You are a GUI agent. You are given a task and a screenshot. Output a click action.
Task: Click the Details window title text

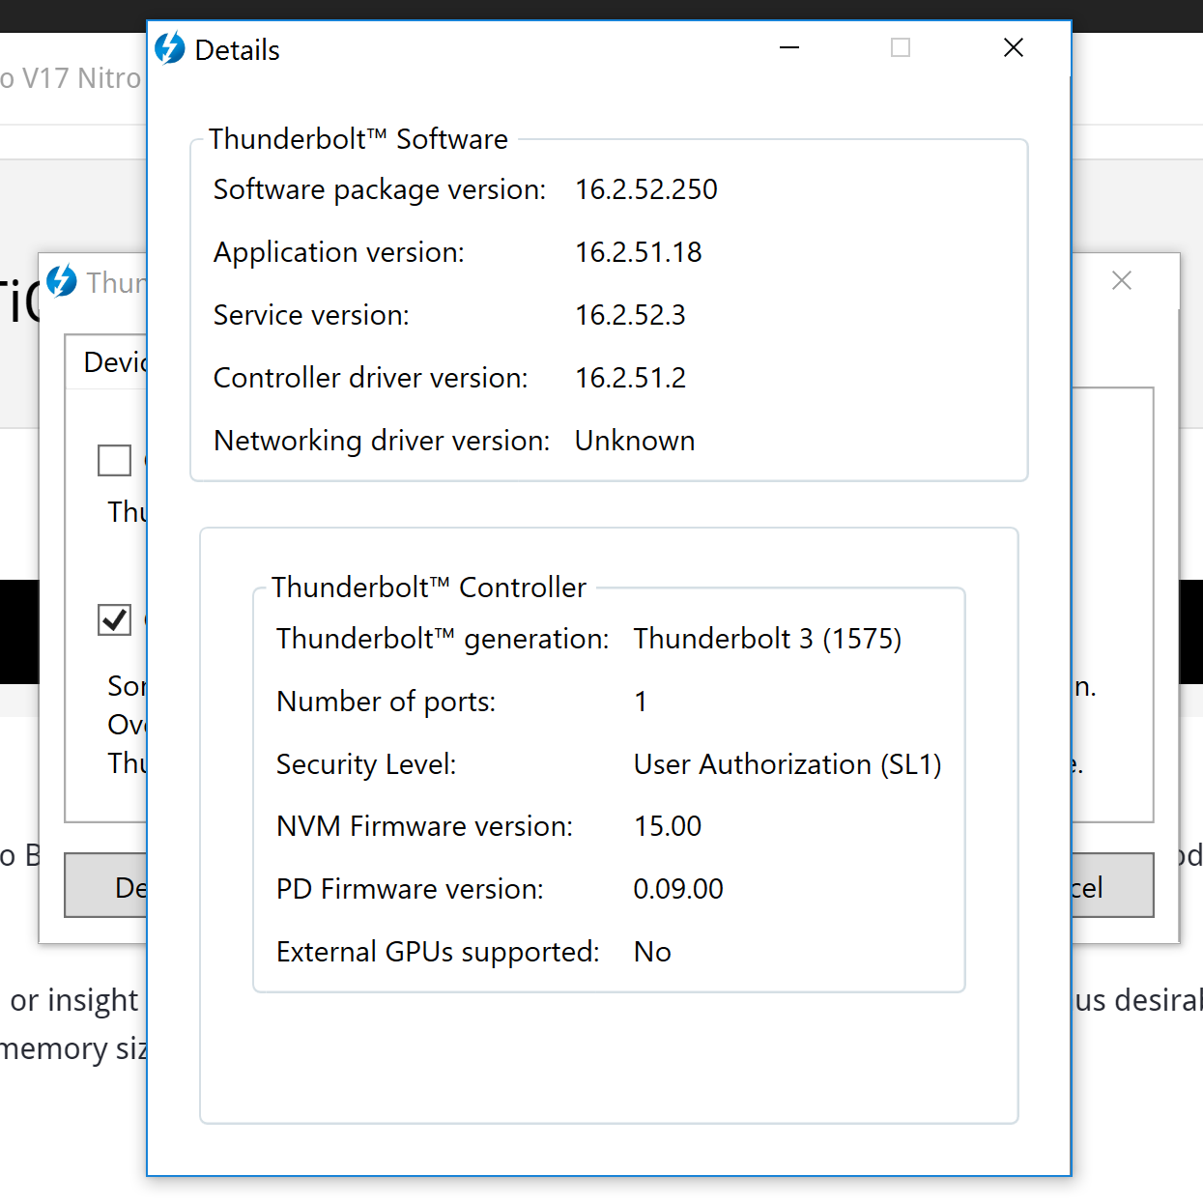(237, 50)
